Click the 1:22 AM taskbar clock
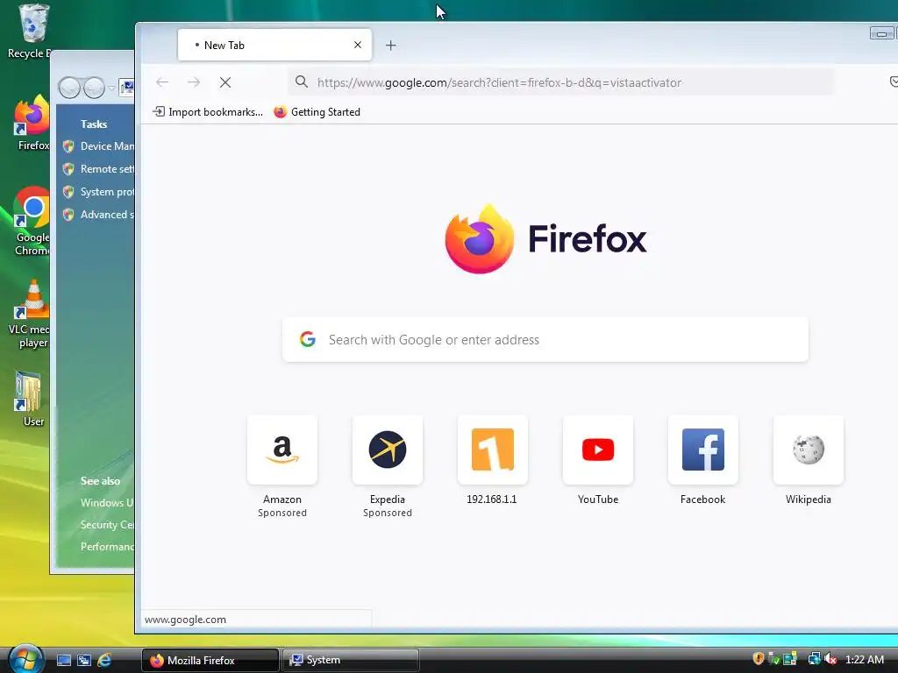 [x=865, y=659]
